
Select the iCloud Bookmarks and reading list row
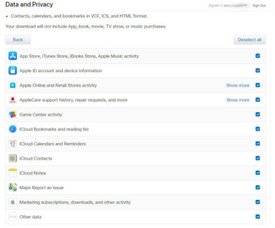point(136,129)
